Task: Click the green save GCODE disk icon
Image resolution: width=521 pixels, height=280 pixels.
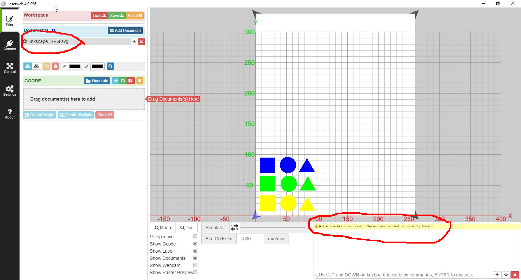Action: point(123,81)
